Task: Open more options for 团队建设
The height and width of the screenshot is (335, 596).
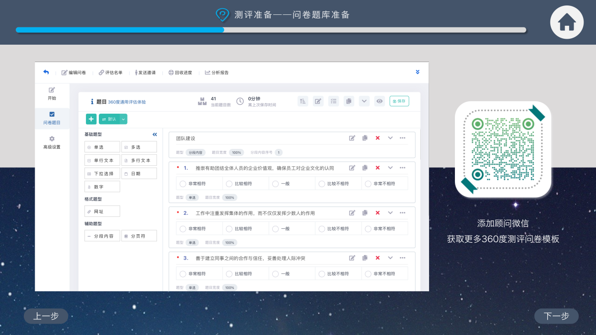Action: (403, 138)
